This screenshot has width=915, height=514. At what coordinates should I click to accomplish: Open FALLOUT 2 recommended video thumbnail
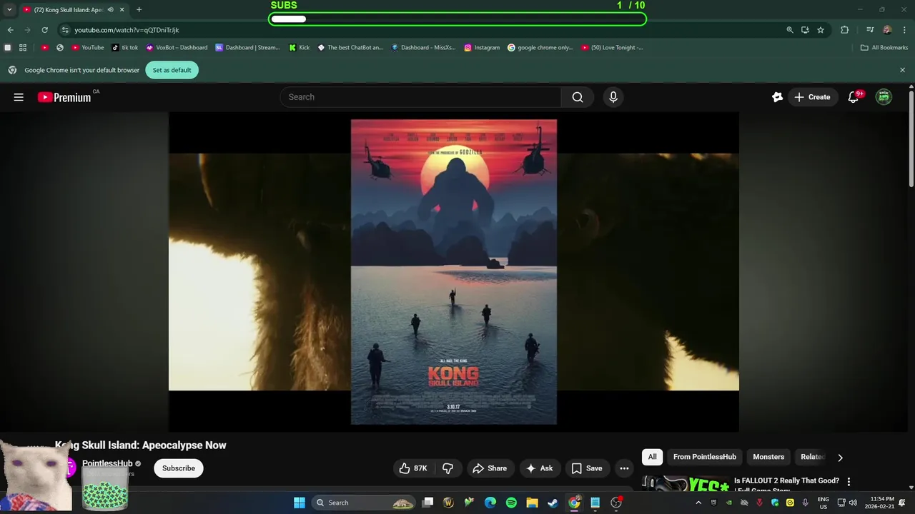click(x=685, y=483)
